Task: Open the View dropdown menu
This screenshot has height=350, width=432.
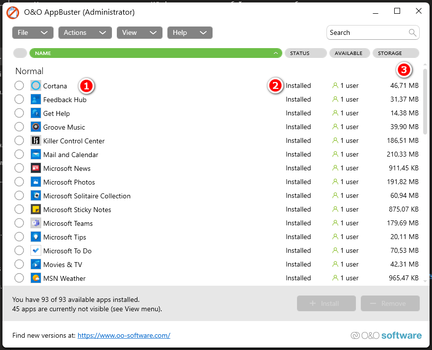Action: [x=139, y=32]
